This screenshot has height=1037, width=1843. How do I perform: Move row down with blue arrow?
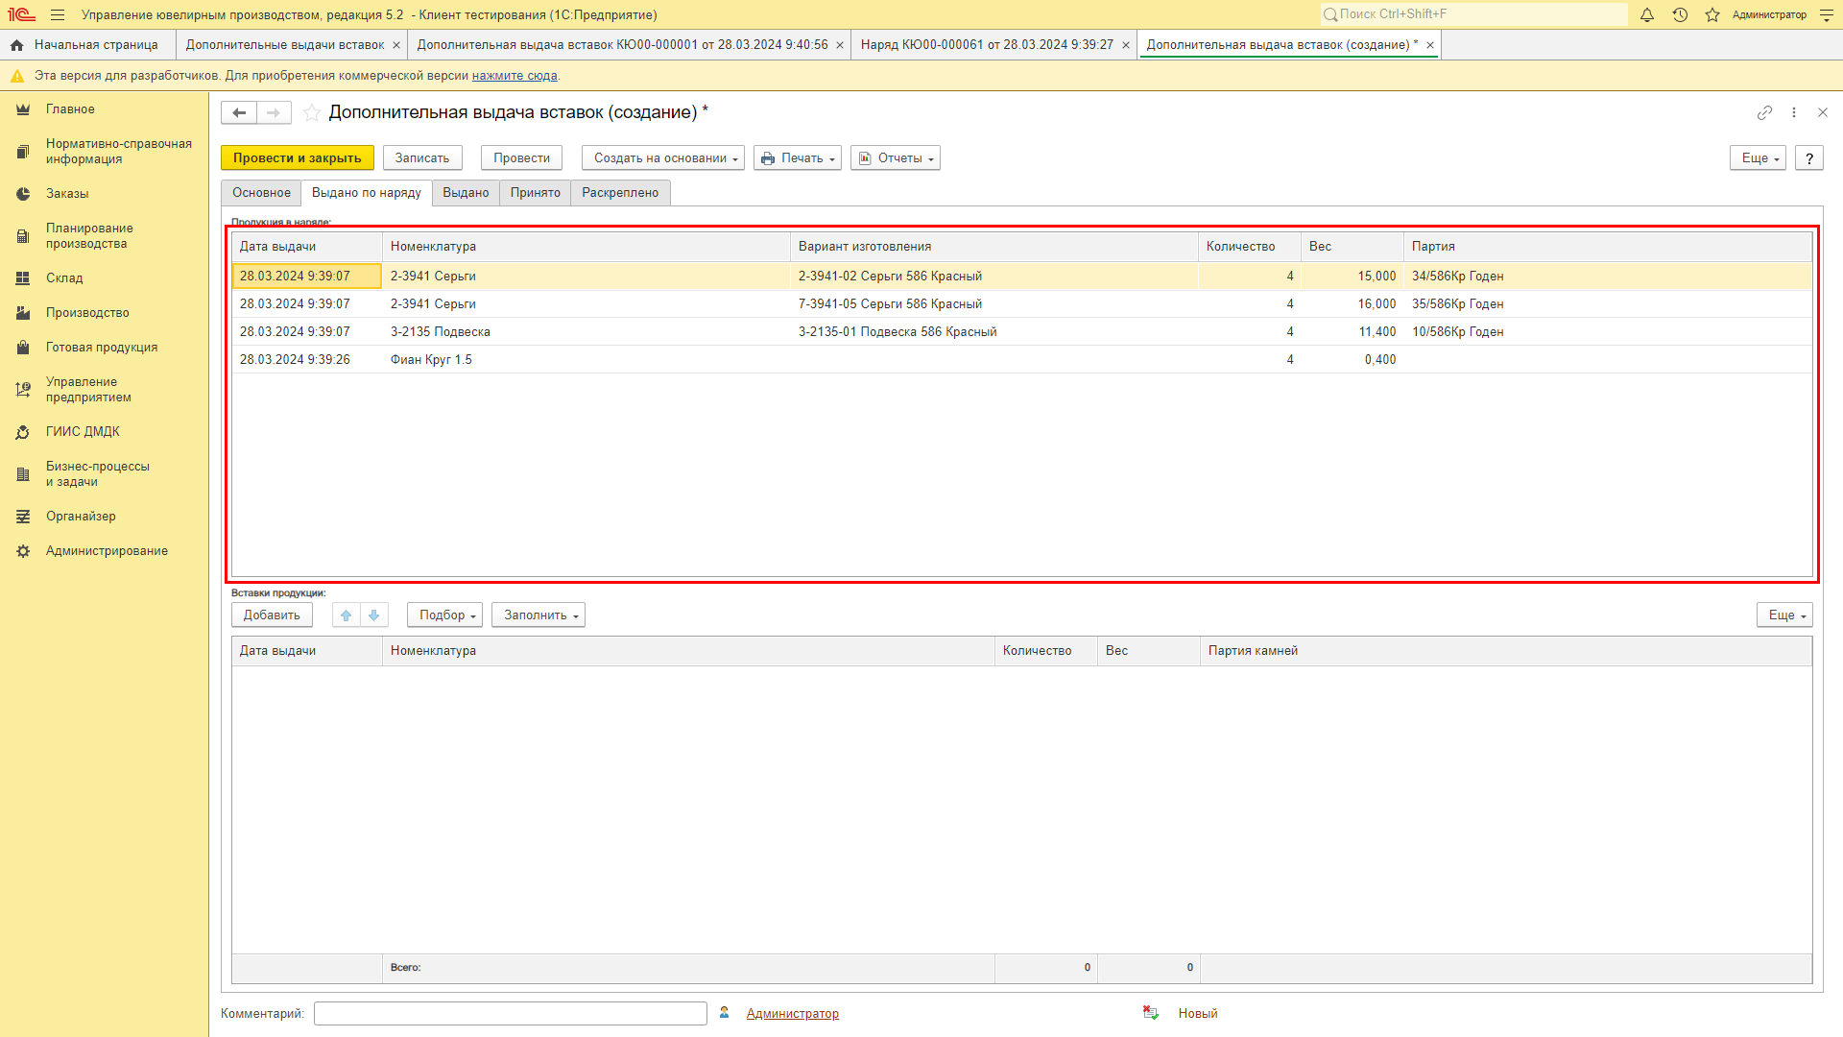[374, 615]
